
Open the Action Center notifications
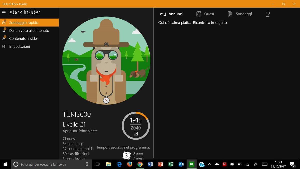click(x=292, y=164)
